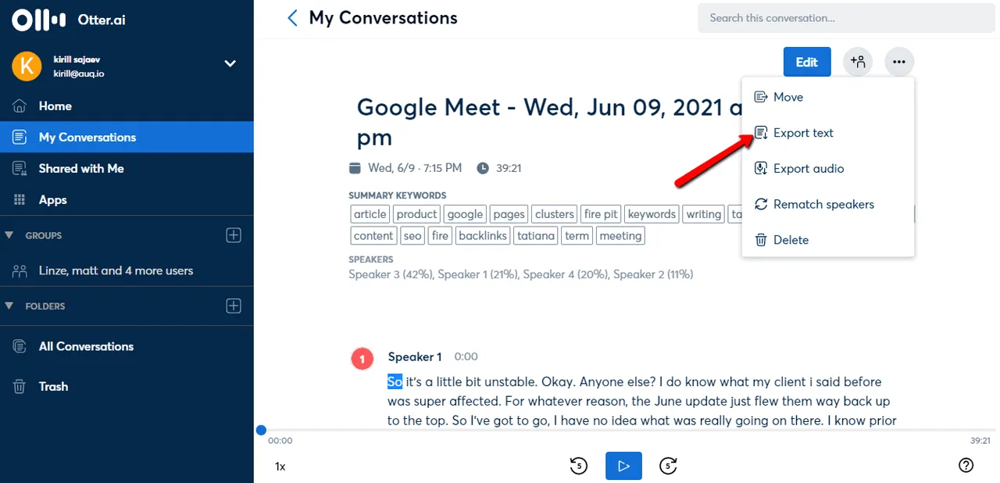Viewport: 1000px width, 483px height.
Task: Click keyword tag 'keywords'
Action: coord(652,214)
